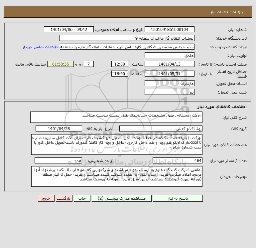Click the ساعت باقی مانده text

pyautogui.click(x=31, y=64)
